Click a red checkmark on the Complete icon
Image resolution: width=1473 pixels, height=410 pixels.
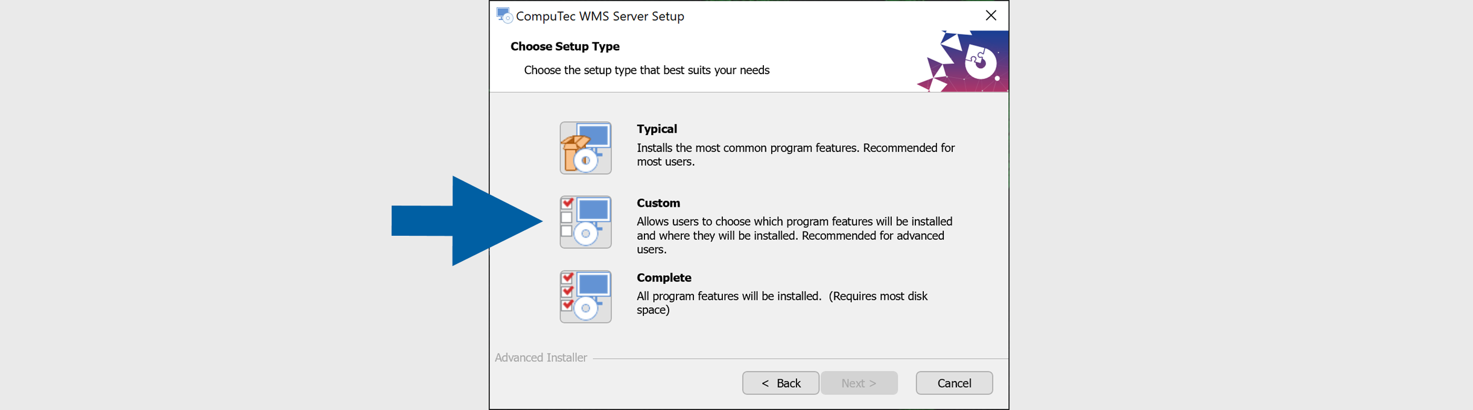566,278
